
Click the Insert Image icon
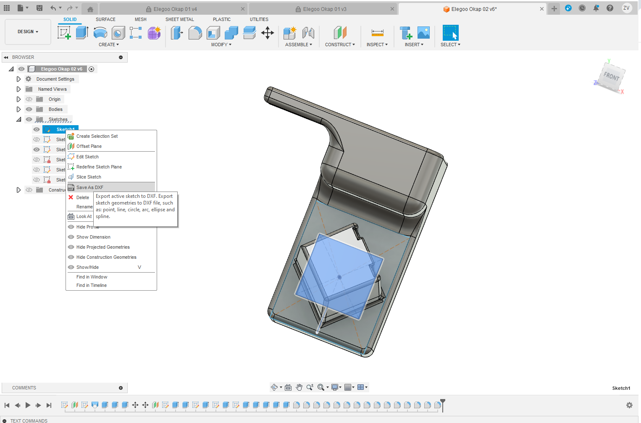click(x=423, y=33)
